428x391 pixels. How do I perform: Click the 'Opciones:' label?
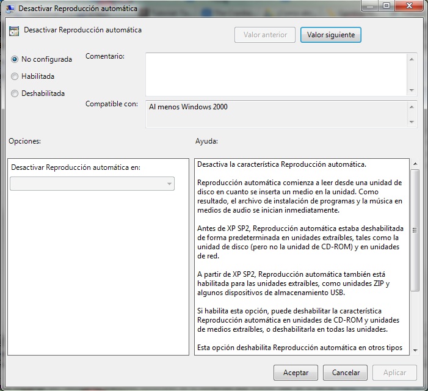point(25,141)
